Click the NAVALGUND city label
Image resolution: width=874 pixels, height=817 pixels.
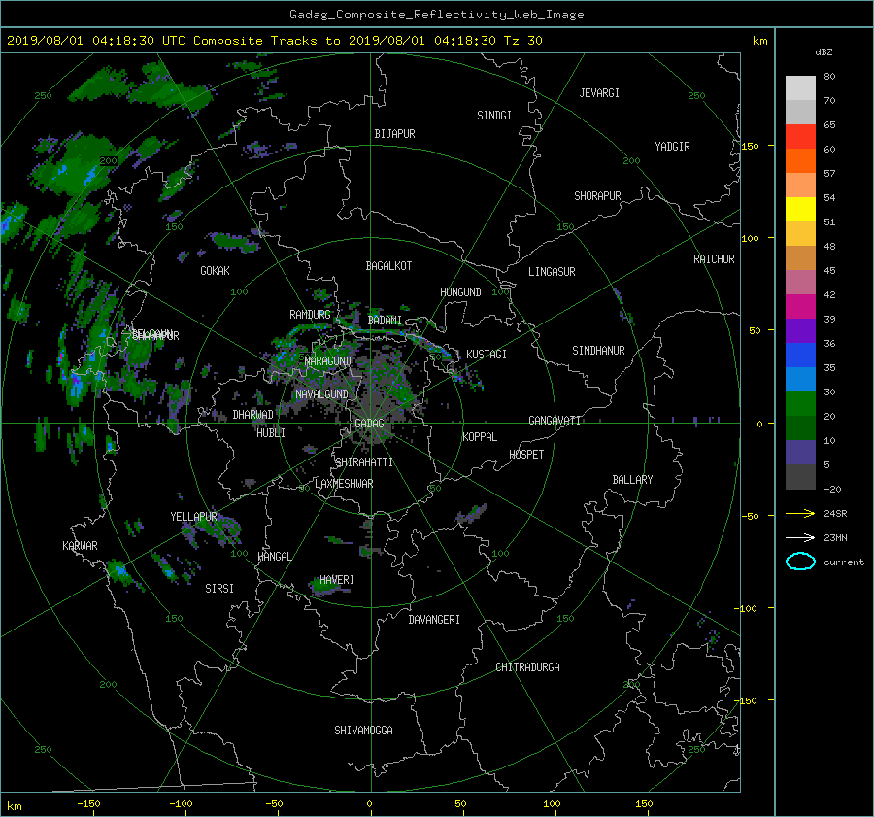[321, 394]
